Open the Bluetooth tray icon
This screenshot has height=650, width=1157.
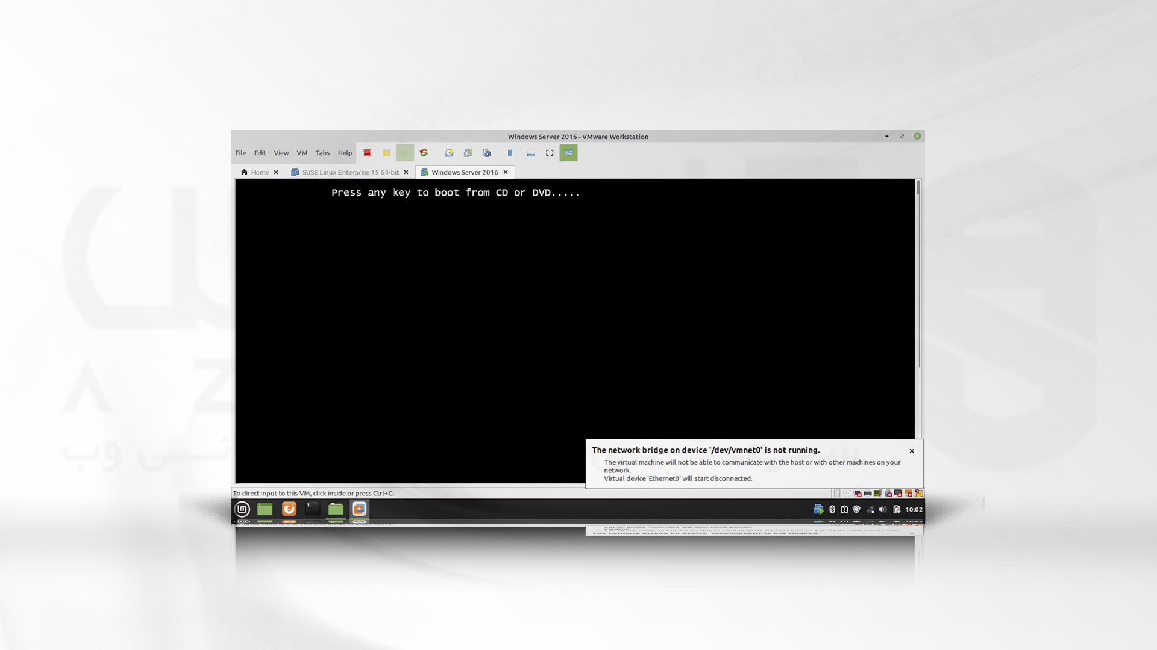coord(832,509)
